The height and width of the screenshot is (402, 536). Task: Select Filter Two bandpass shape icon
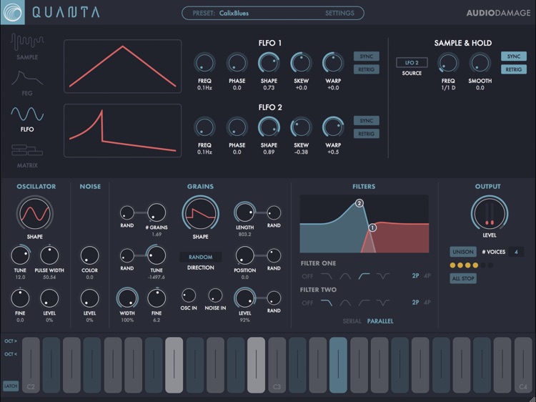point(345,303)
